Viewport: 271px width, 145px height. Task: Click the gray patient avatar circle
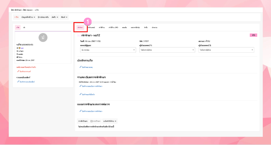pos(43,38)
